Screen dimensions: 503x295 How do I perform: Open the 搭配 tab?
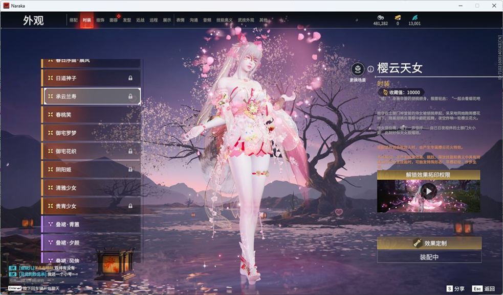[74, 20]
